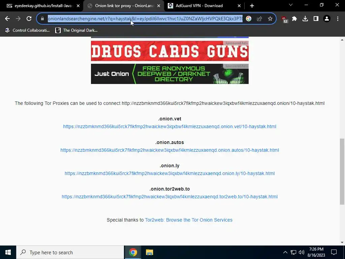The height and width of the screenshot is (259, 345).
Task: Close the eyedeekay.github.io tab
Action: pos(78,6)
